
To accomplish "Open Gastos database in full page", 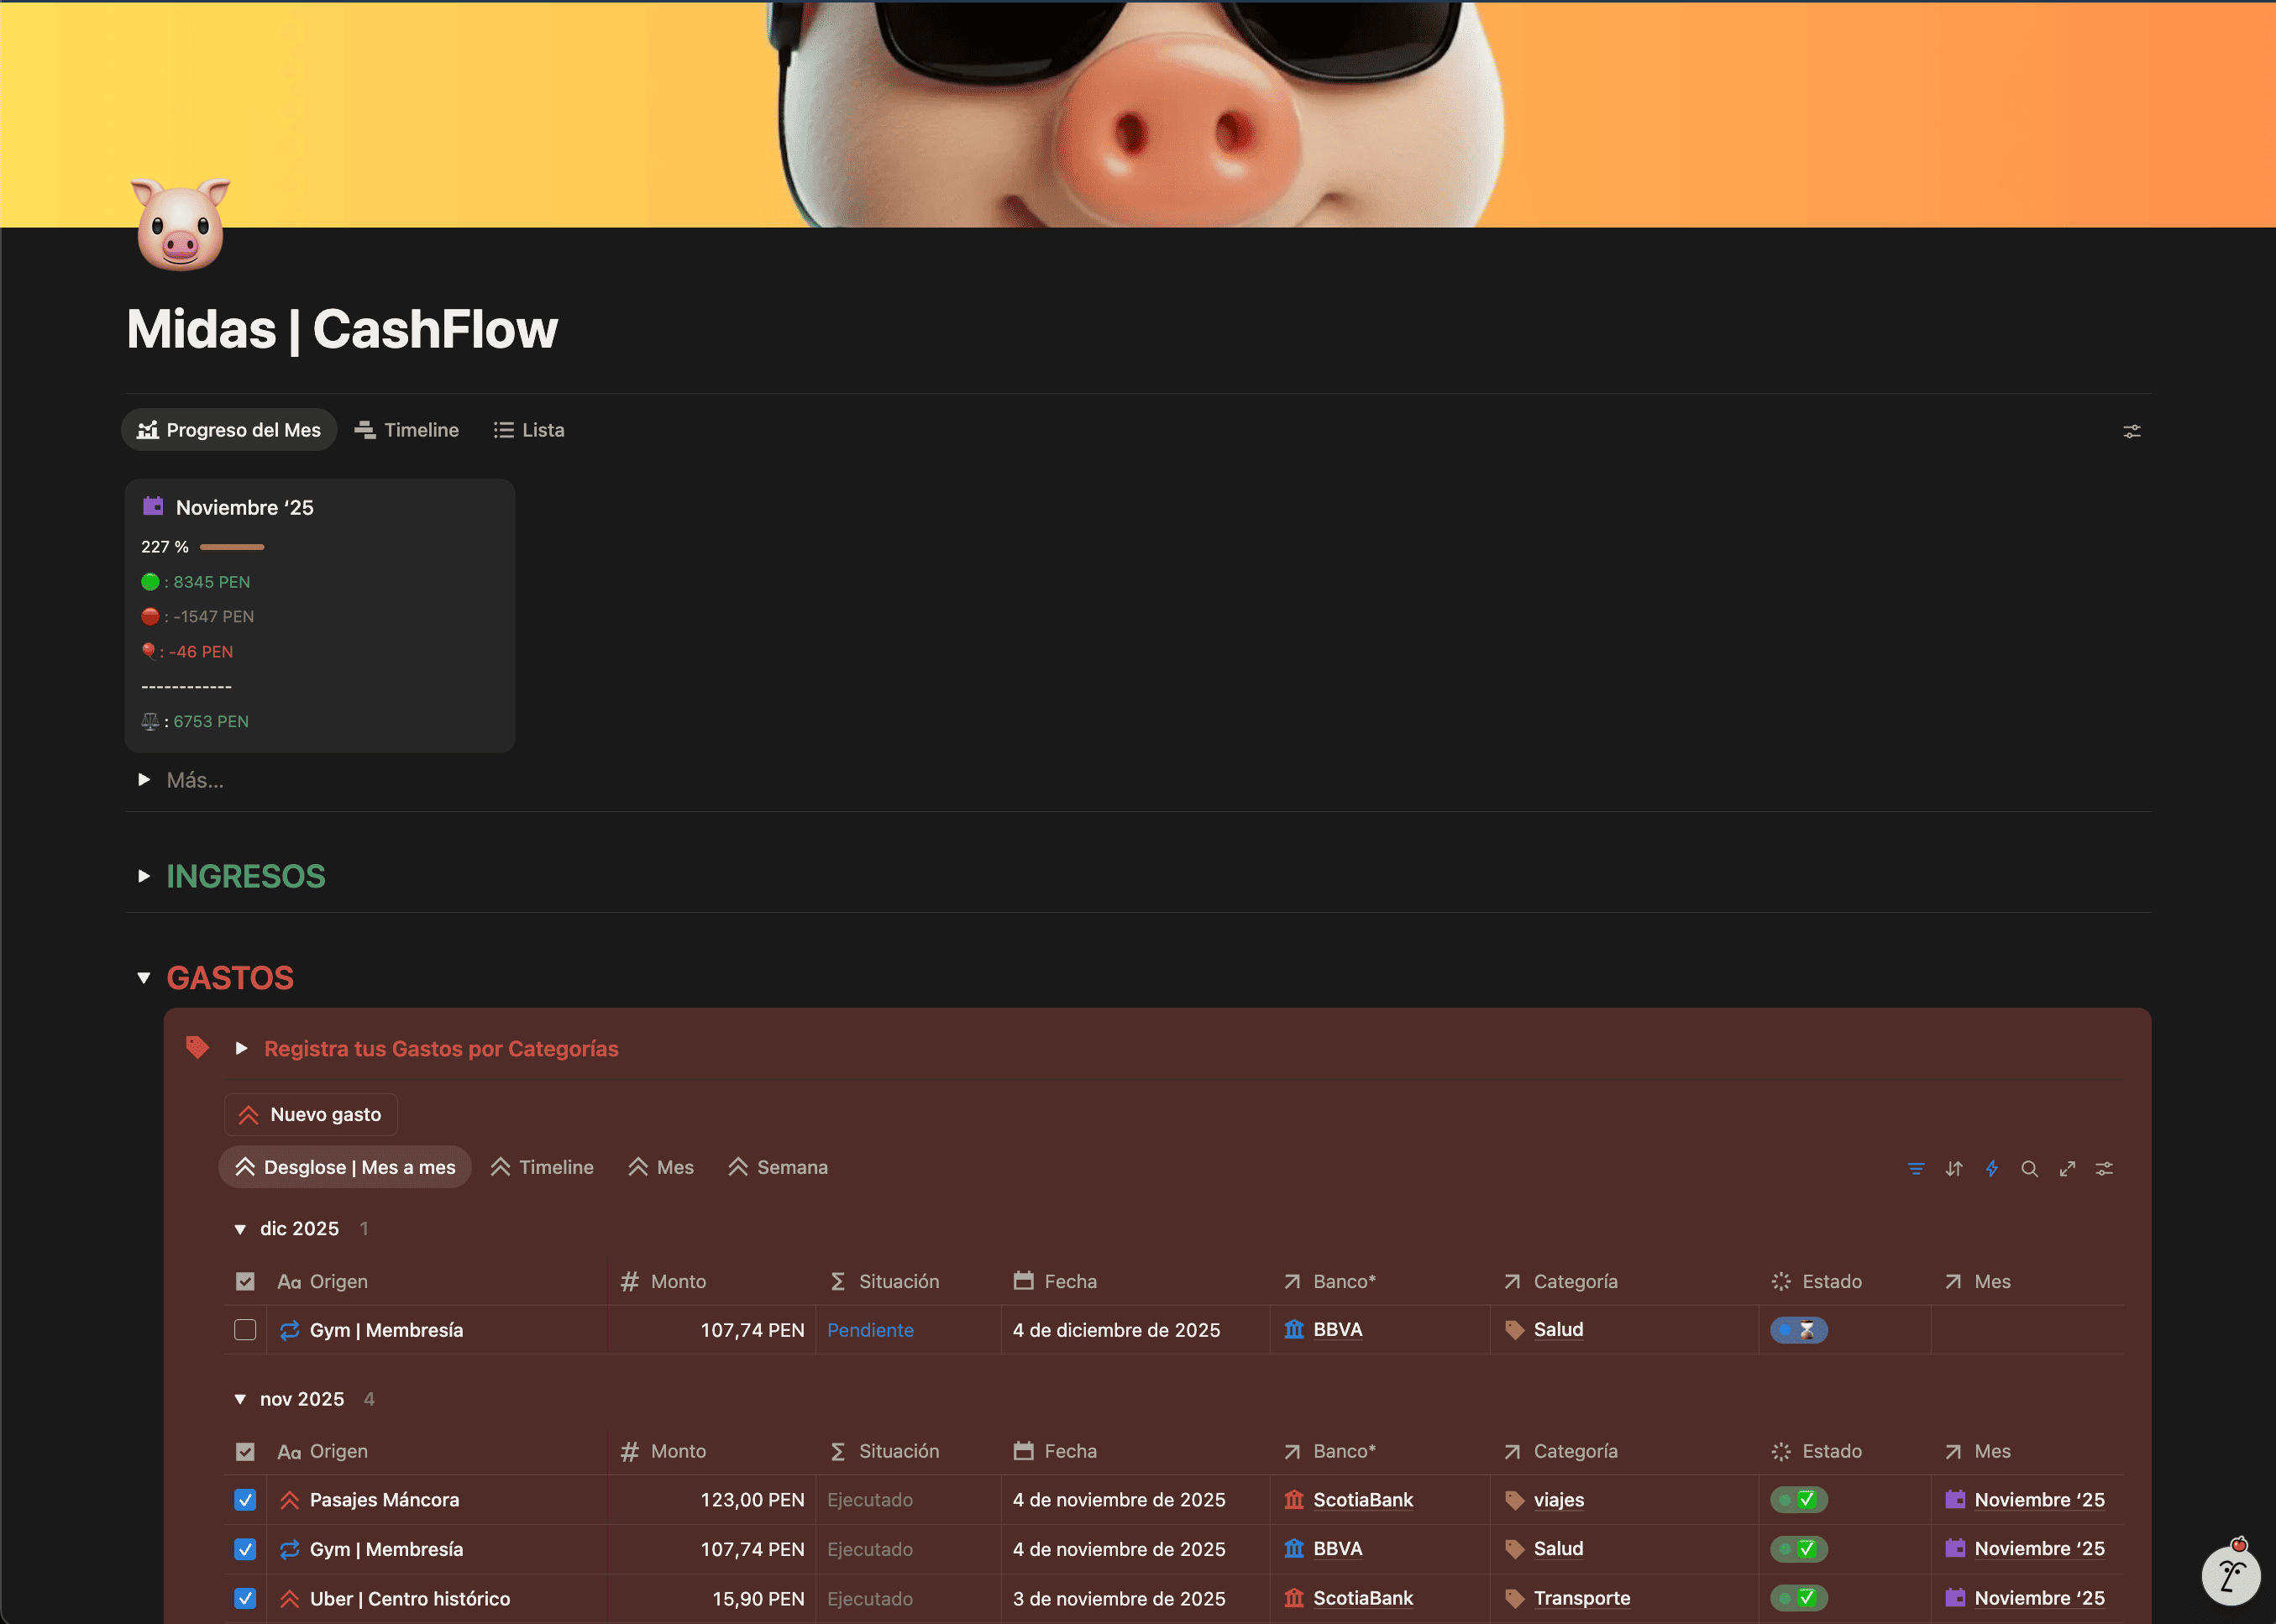I will 2067,1168.
